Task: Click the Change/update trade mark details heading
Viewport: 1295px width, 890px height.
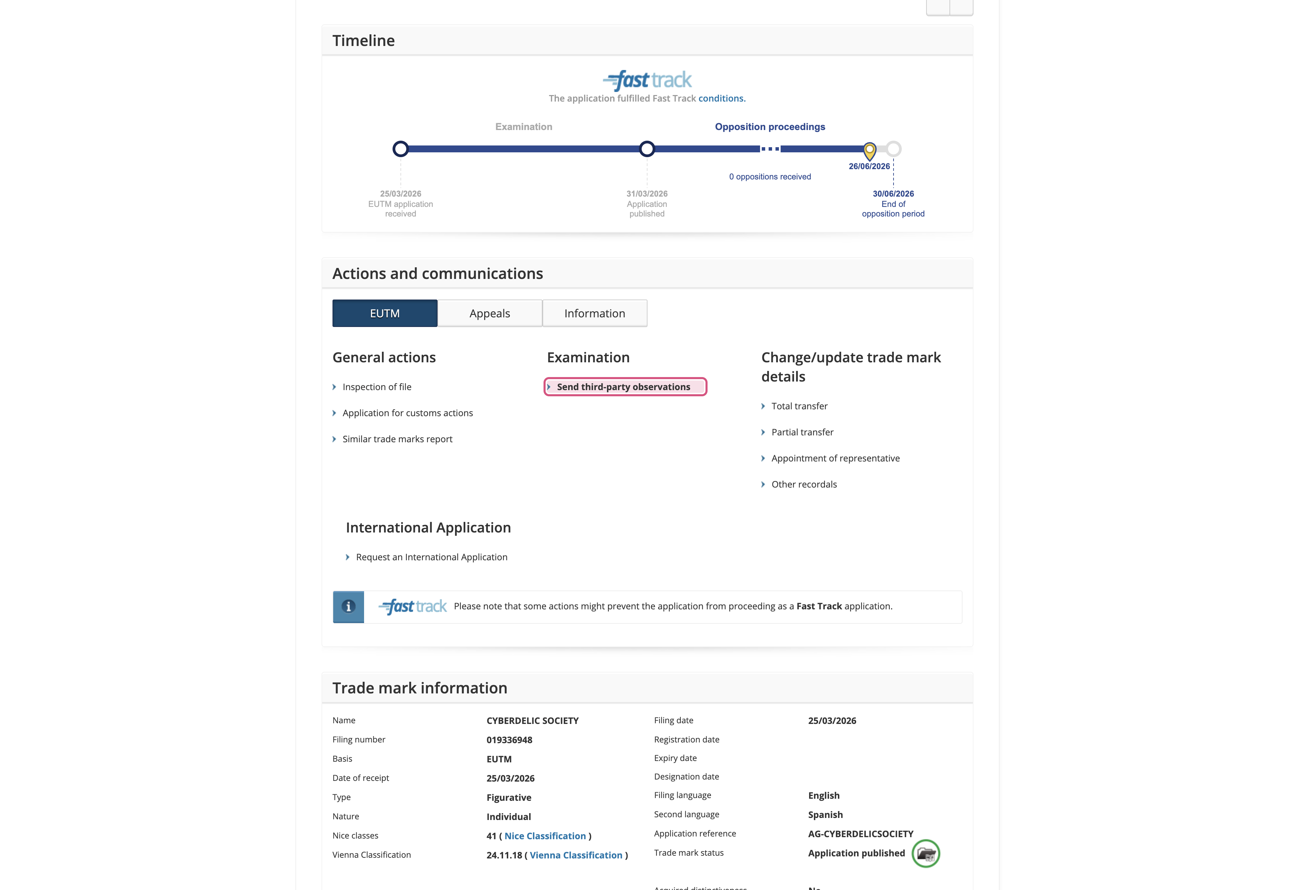Action: click(851, 367)
